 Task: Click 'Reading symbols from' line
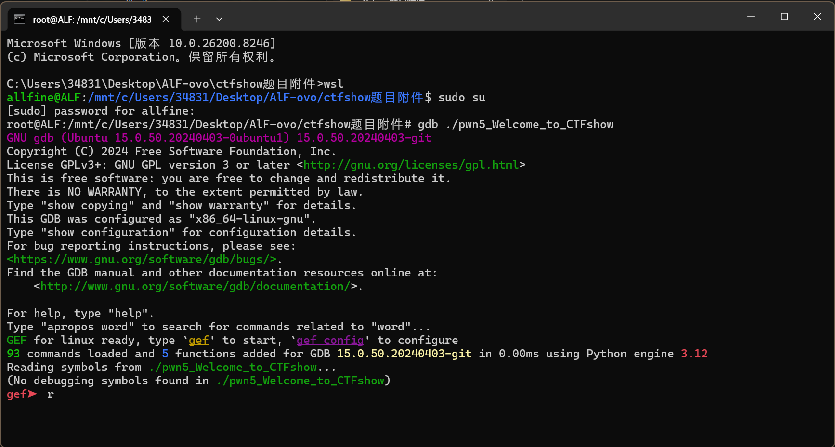(171, 367)
